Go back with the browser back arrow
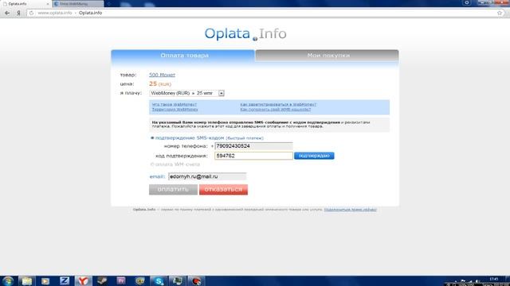The width and height of the screenshot is (510, 286). (x=7, y=13)
